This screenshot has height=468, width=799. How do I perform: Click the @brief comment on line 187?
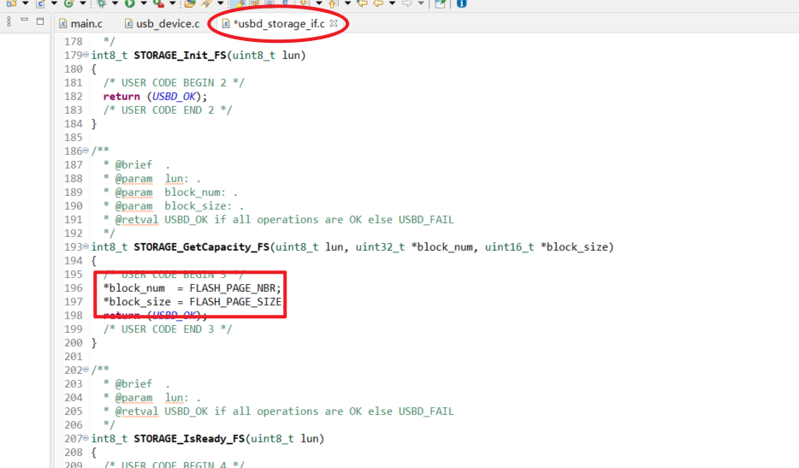tap(136, 164)
